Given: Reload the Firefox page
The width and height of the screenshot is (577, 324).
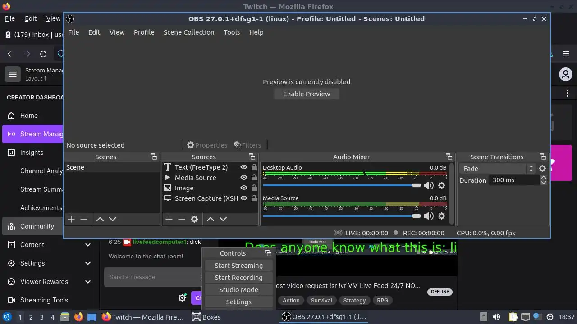Looking at the screenshot, I should [43, 54].
